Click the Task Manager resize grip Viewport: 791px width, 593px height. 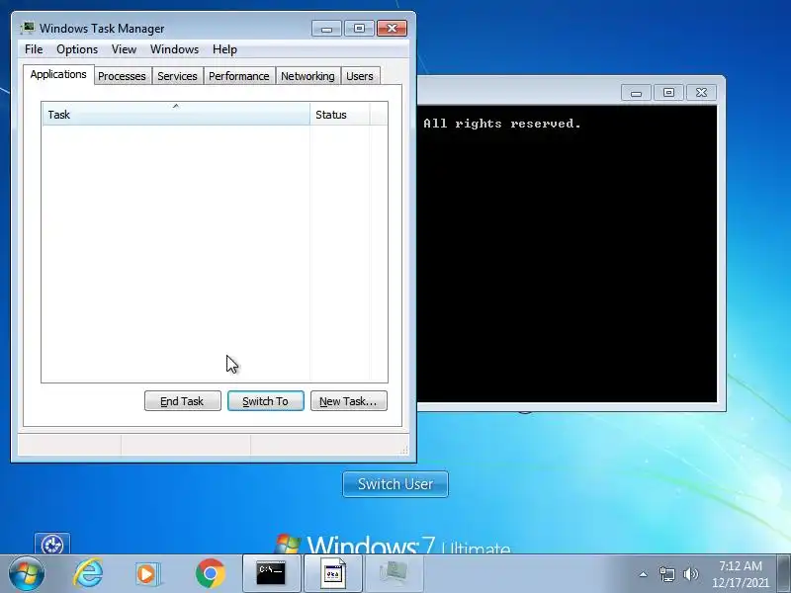(x=404, y=451)
